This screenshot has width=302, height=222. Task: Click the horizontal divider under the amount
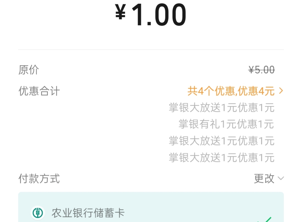pos(151,50)
